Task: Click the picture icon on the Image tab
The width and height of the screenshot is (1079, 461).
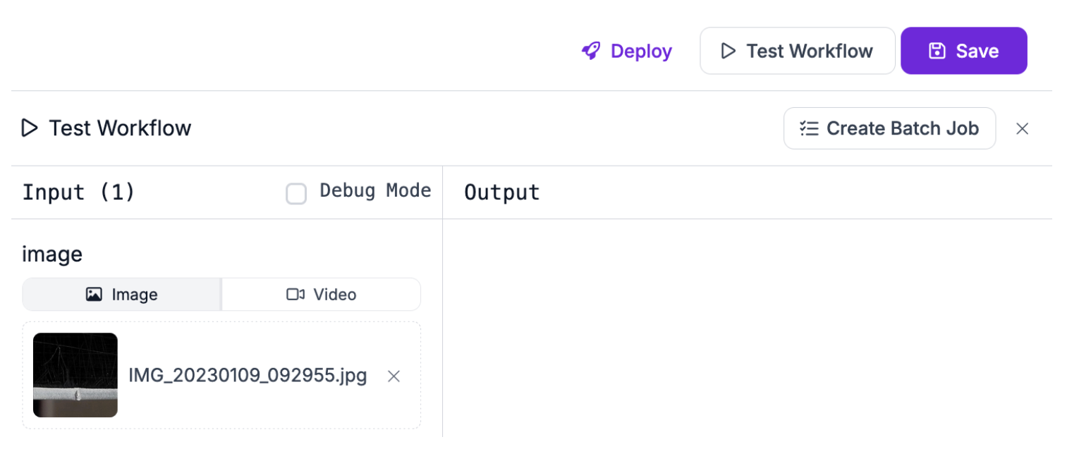Action: point(94,295)
